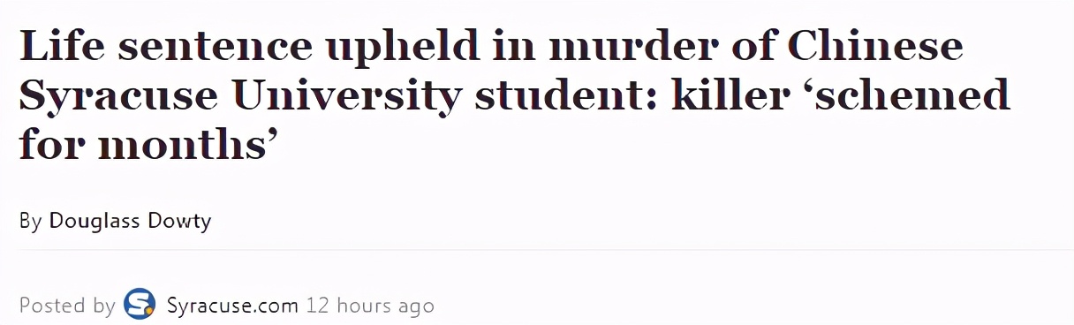
Task: Click the surname 'Dowty' in byline
Action: tap(179, 222)
